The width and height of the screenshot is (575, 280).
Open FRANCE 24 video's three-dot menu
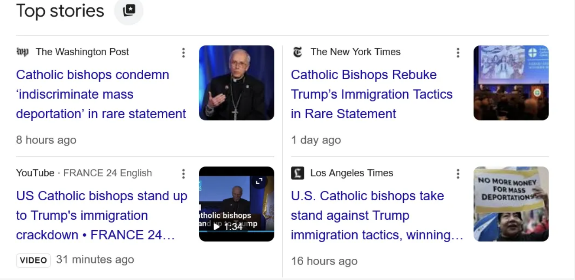pos(183,174)
